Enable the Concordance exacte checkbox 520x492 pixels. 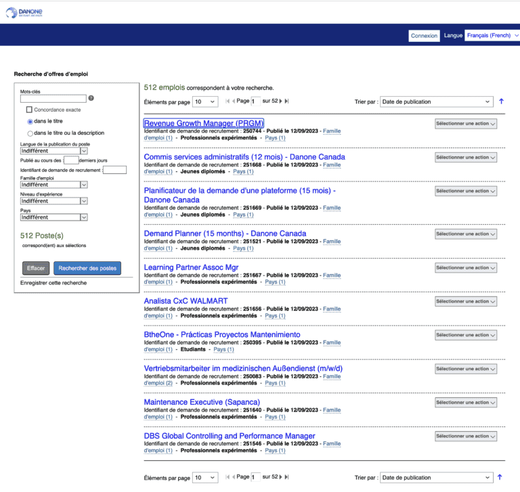pos(29,110)
